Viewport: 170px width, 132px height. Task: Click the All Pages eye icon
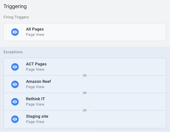point(15,32)
